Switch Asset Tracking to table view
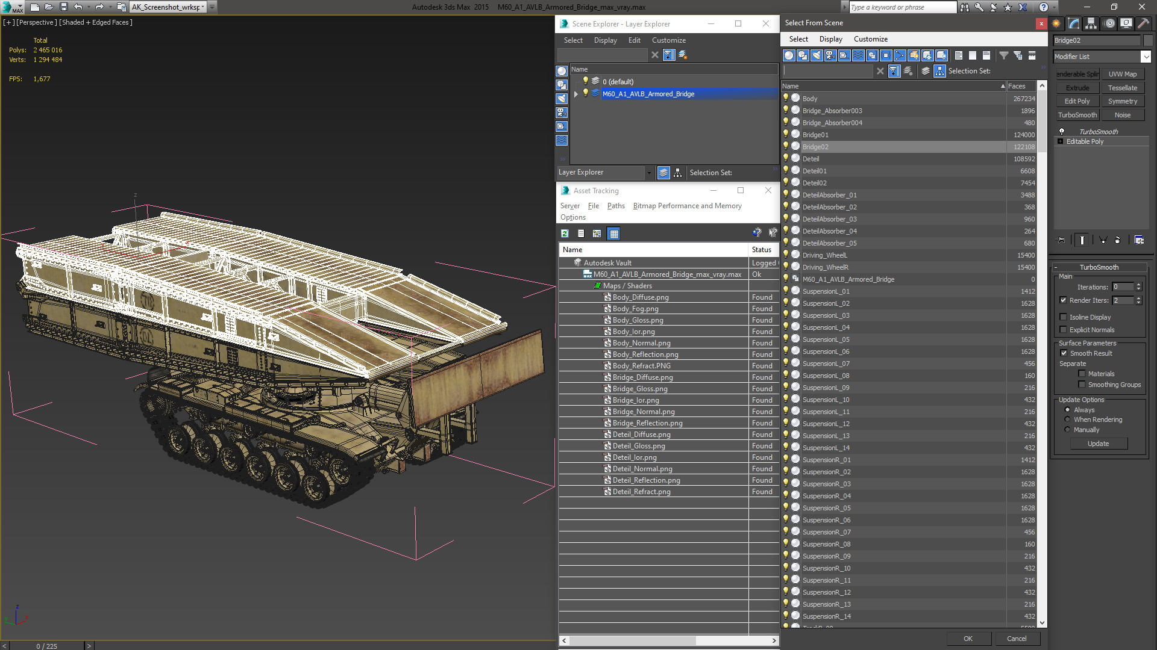 [x=613, y=234]
